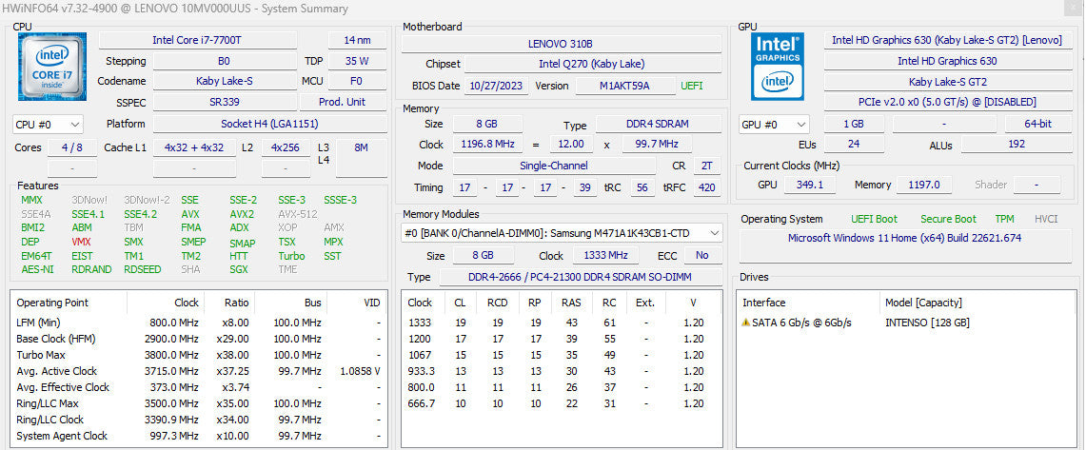Click the Cache L1 value 4x32 + 4x32
Viewport: 1086px width, 450px height.
(x=194, y=147)
